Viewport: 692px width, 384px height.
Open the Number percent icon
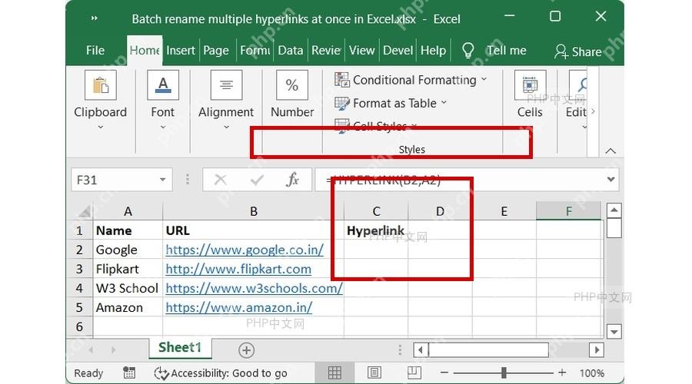click(x=291, y=84)
